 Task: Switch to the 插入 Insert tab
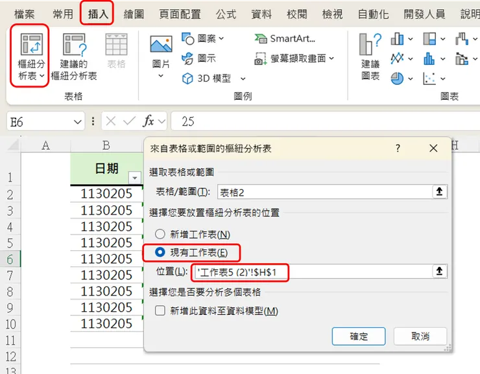pyautogui.click(x=98, y=14)
